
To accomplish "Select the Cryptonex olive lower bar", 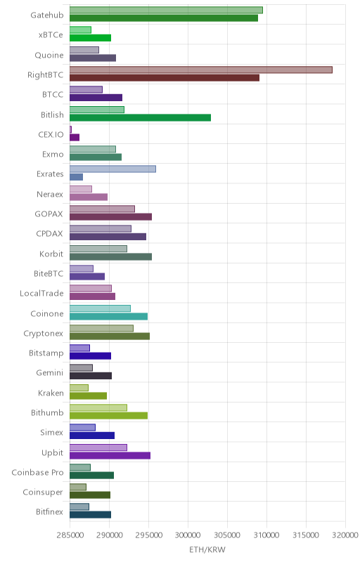I will coord(110,336).
